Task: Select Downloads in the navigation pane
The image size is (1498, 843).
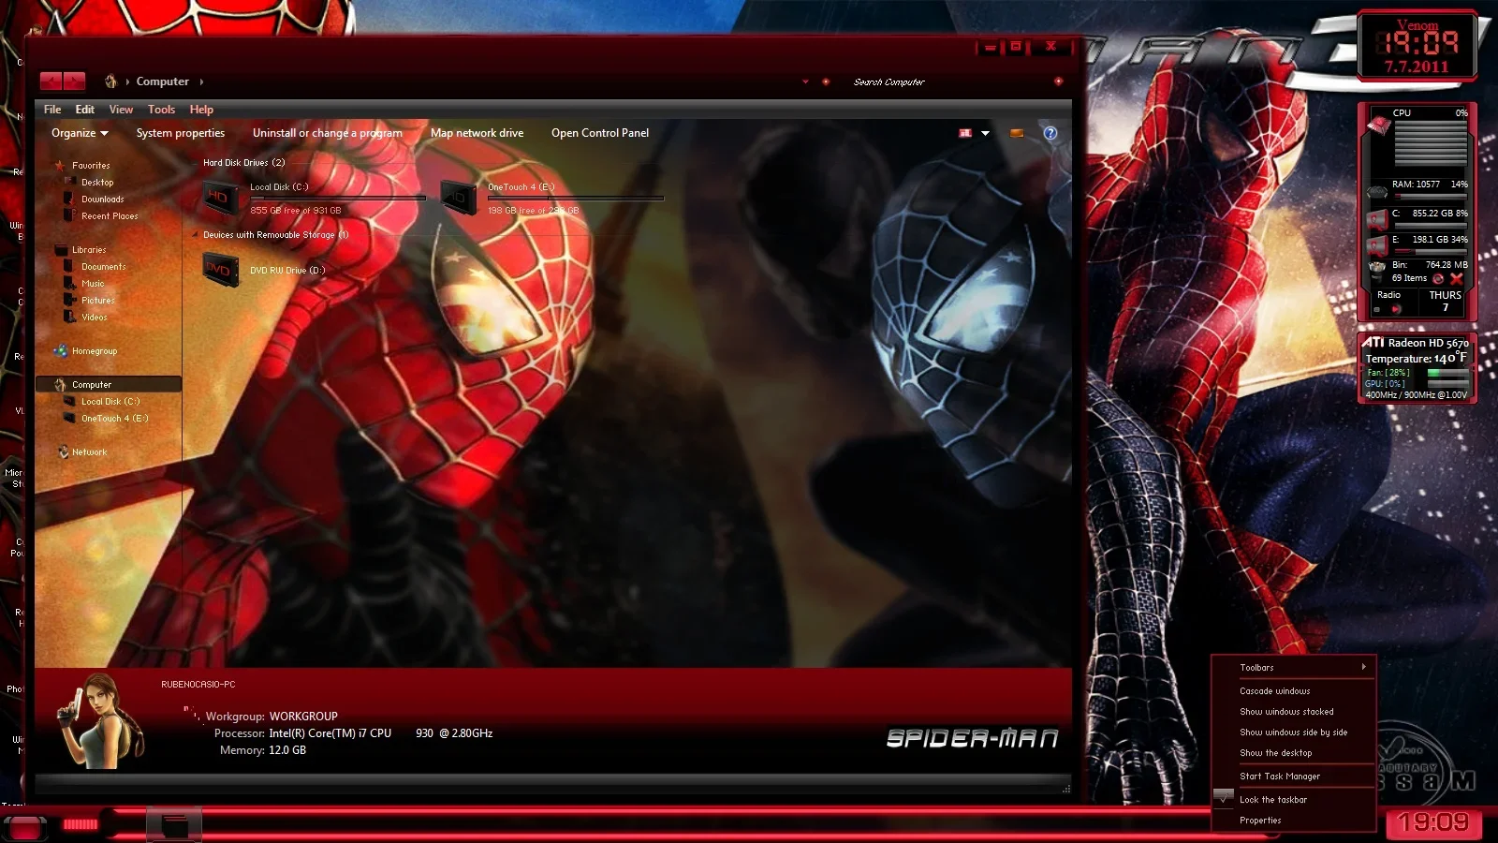Action: pos(102,199)
